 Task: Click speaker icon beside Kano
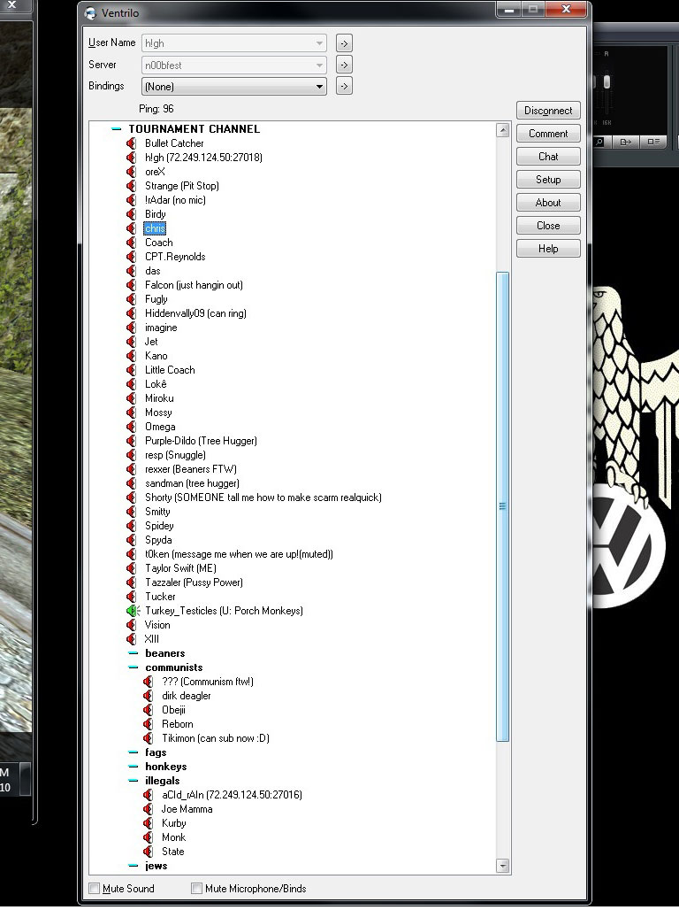pos(132,356)
